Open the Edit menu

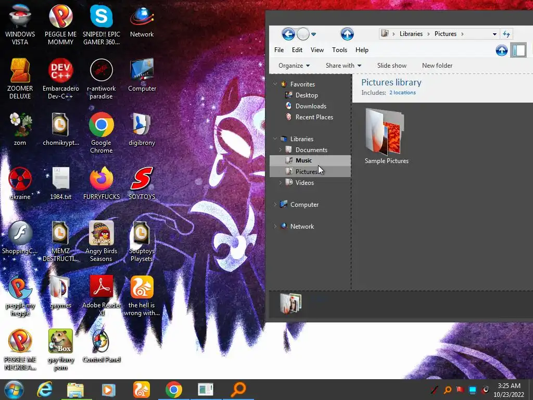pyautogui.click(x=297, y=50)
